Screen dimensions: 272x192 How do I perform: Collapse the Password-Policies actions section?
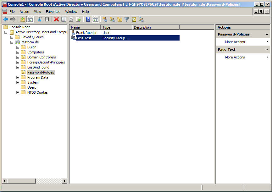coord(267,34)
